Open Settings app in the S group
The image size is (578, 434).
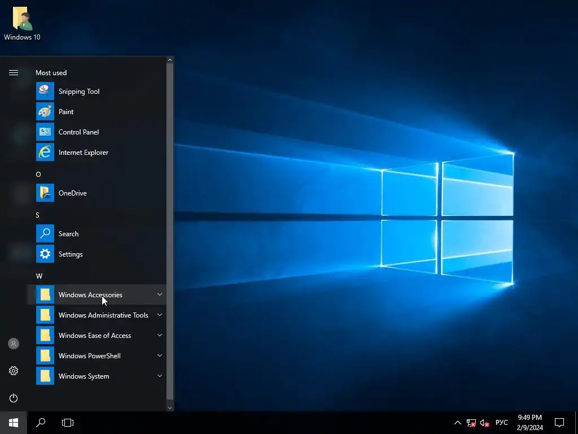[x=97, y=254]
